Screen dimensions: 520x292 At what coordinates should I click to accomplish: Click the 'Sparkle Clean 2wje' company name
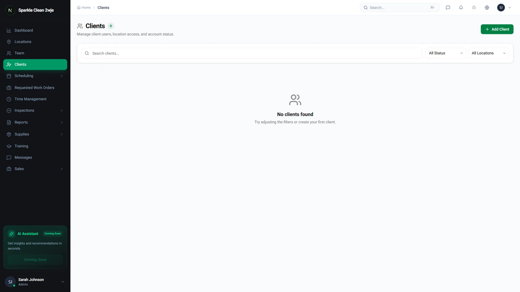point(36,10)
